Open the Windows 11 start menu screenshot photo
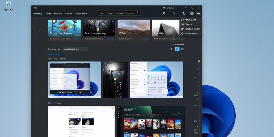This screenshot has height=137, width=274. pyautogui.click(x=156, y=79)
